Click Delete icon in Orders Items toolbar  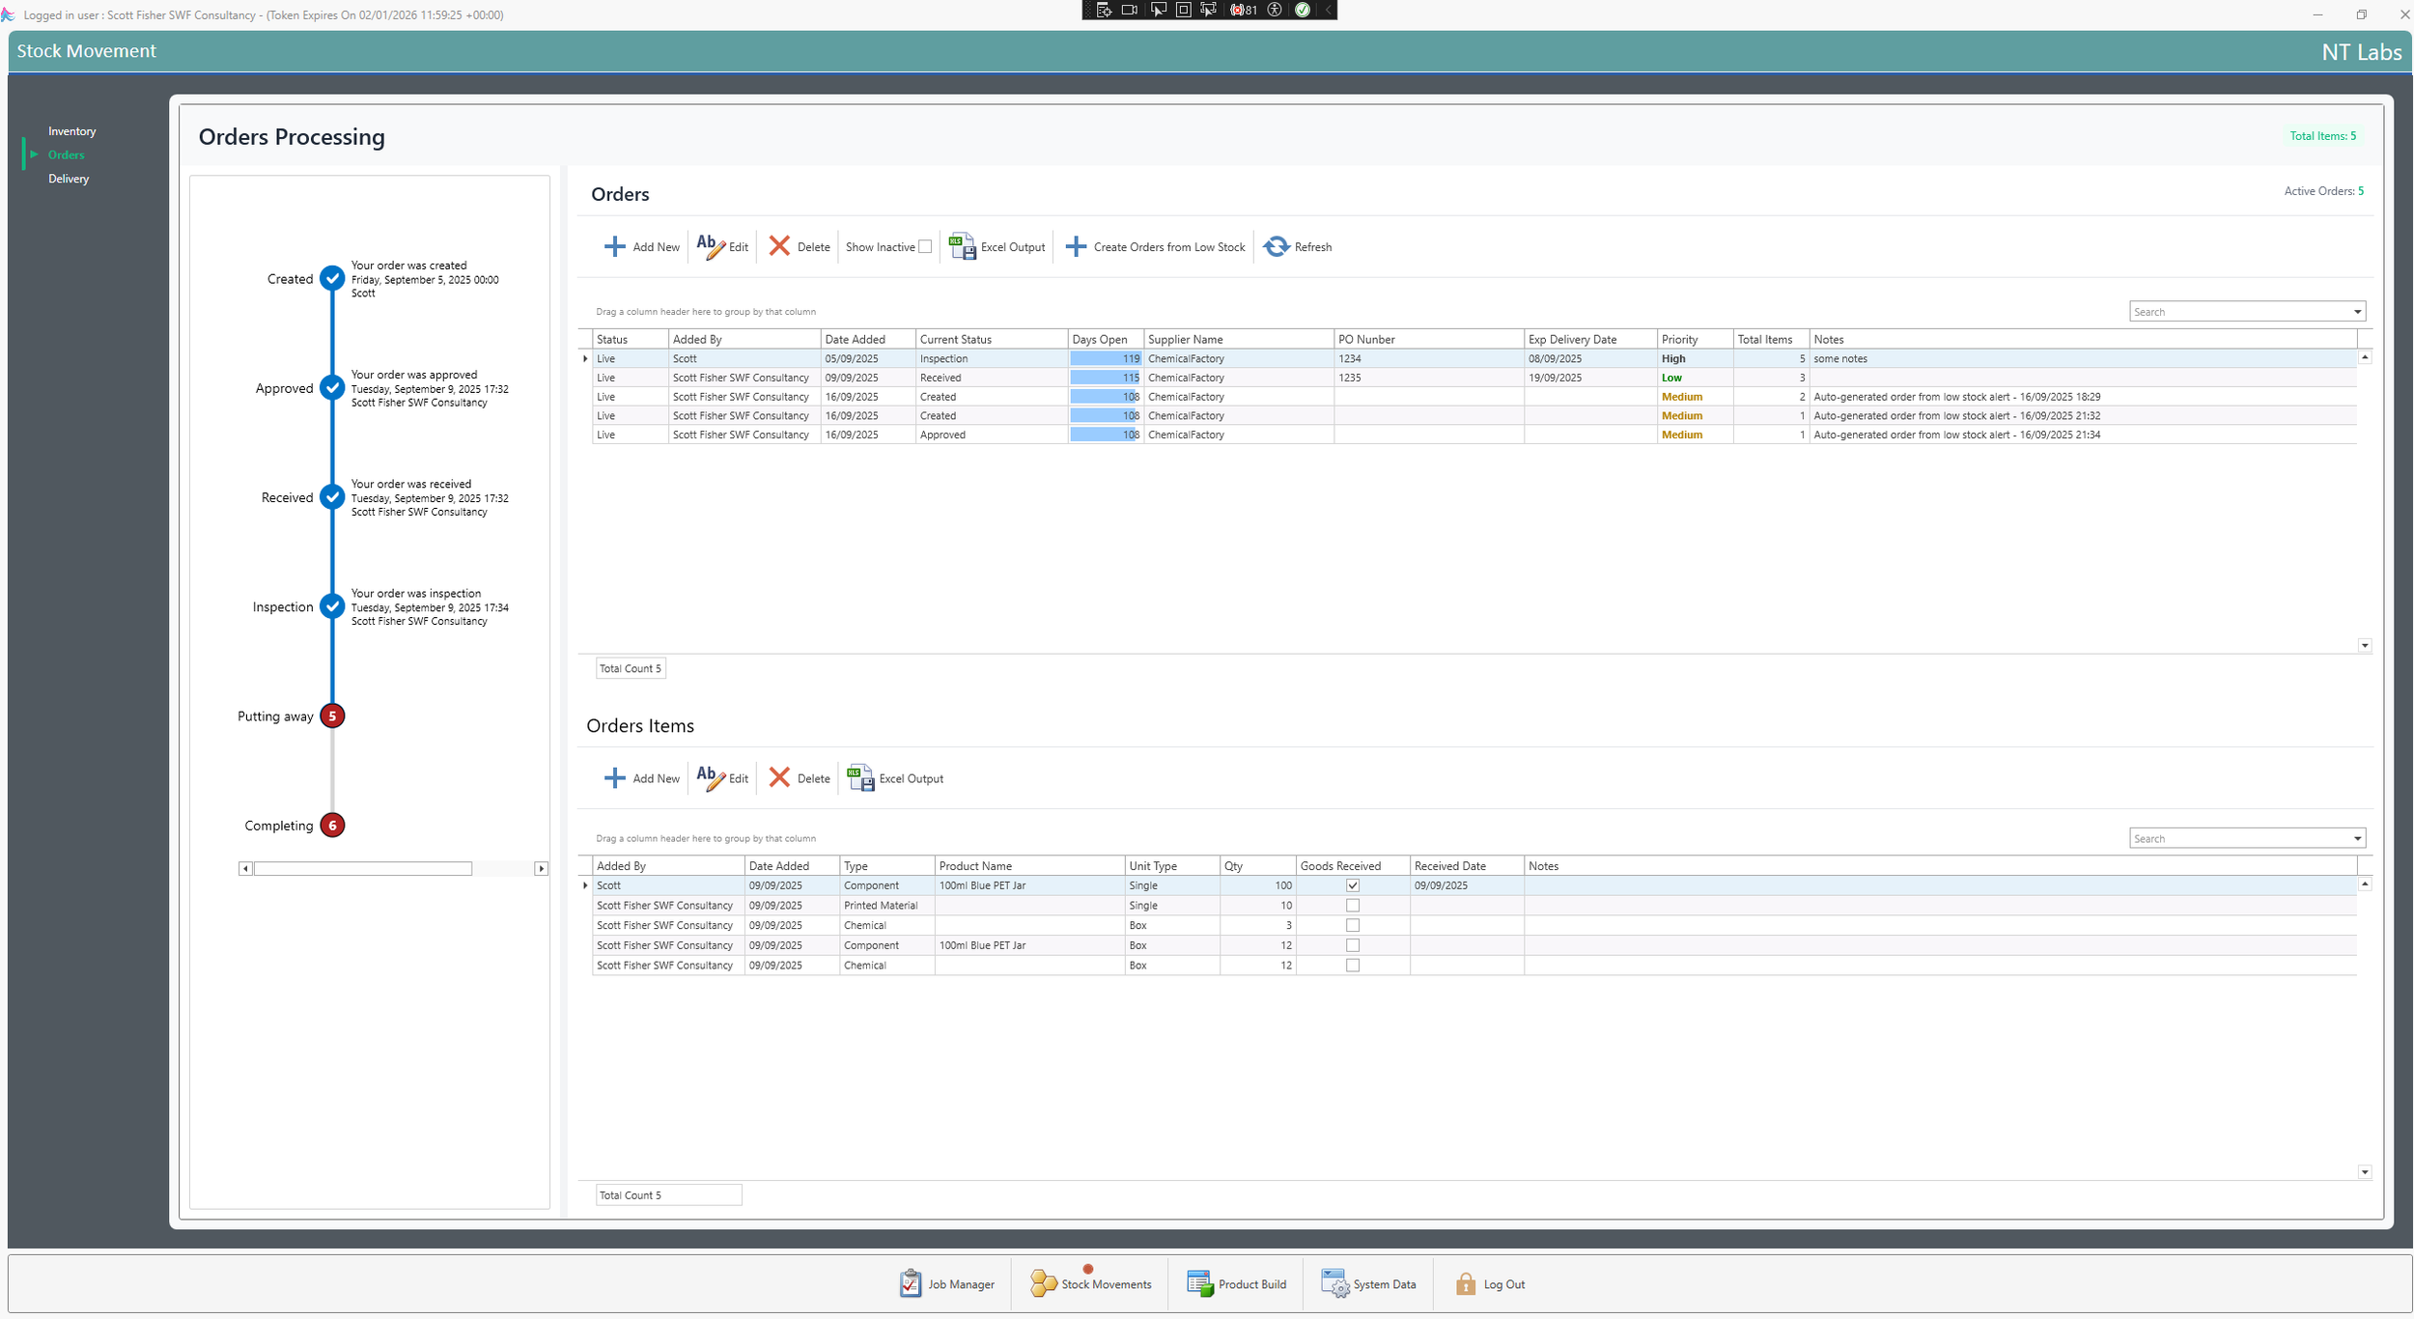(779, 778)
